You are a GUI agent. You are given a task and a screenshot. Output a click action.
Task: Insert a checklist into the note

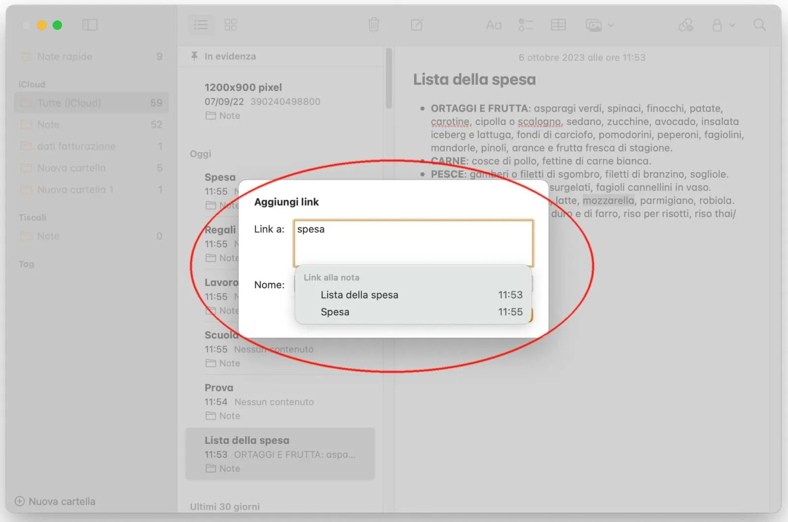coord(525,25)
